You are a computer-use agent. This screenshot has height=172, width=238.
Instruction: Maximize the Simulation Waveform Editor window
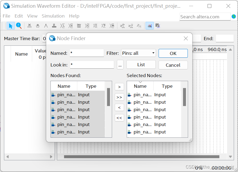point(210,6)
